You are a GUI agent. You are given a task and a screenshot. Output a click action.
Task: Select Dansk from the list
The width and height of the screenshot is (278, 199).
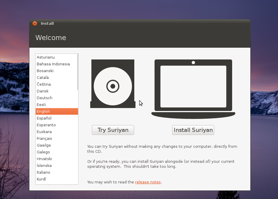coord(57,91)
